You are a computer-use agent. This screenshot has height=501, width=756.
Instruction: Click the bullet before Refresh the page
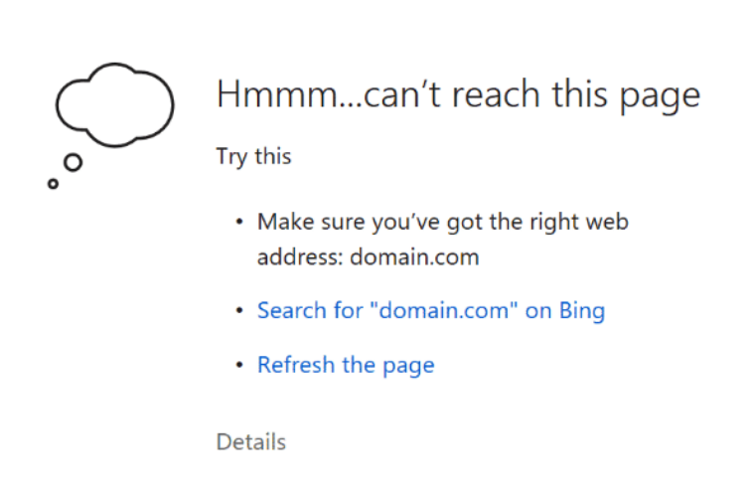239,365
